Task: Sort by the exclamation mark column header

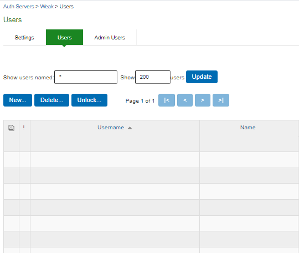Action: tap(24, 128)
